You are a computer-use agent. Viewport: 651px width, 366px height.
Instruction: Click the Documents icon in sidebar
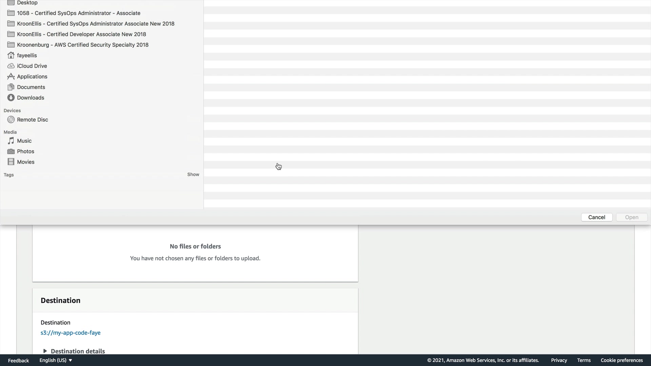pos(11,87)
